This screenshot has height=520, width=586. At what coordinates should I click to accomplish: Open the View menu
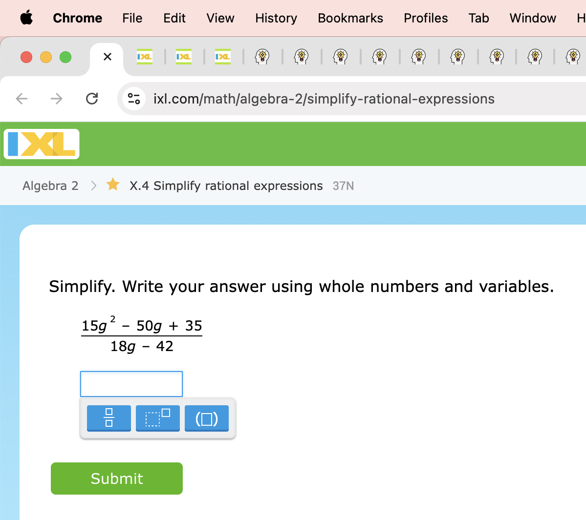pos(220,18)
